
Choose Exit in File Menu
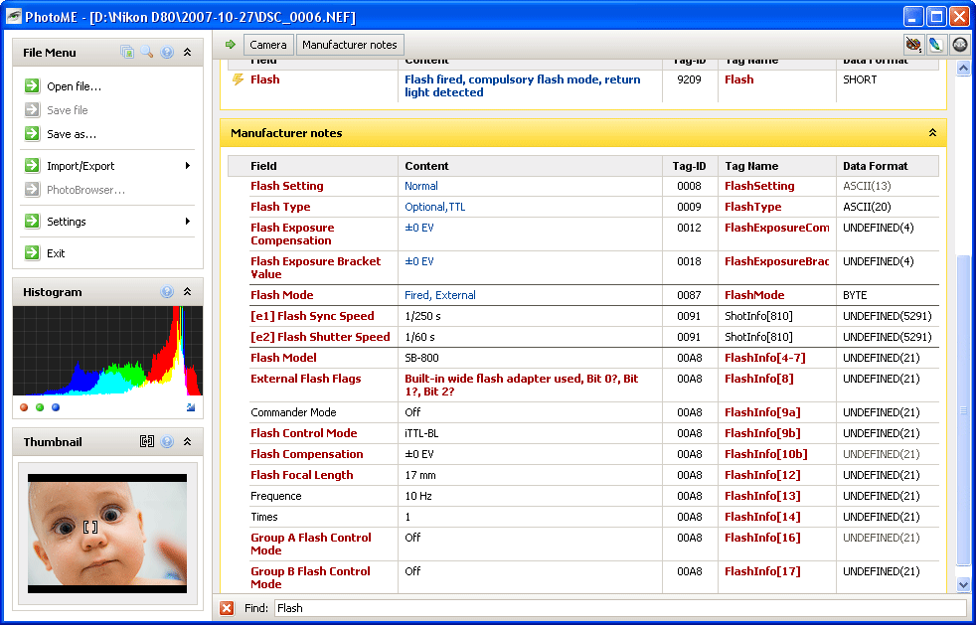point(56,253)
